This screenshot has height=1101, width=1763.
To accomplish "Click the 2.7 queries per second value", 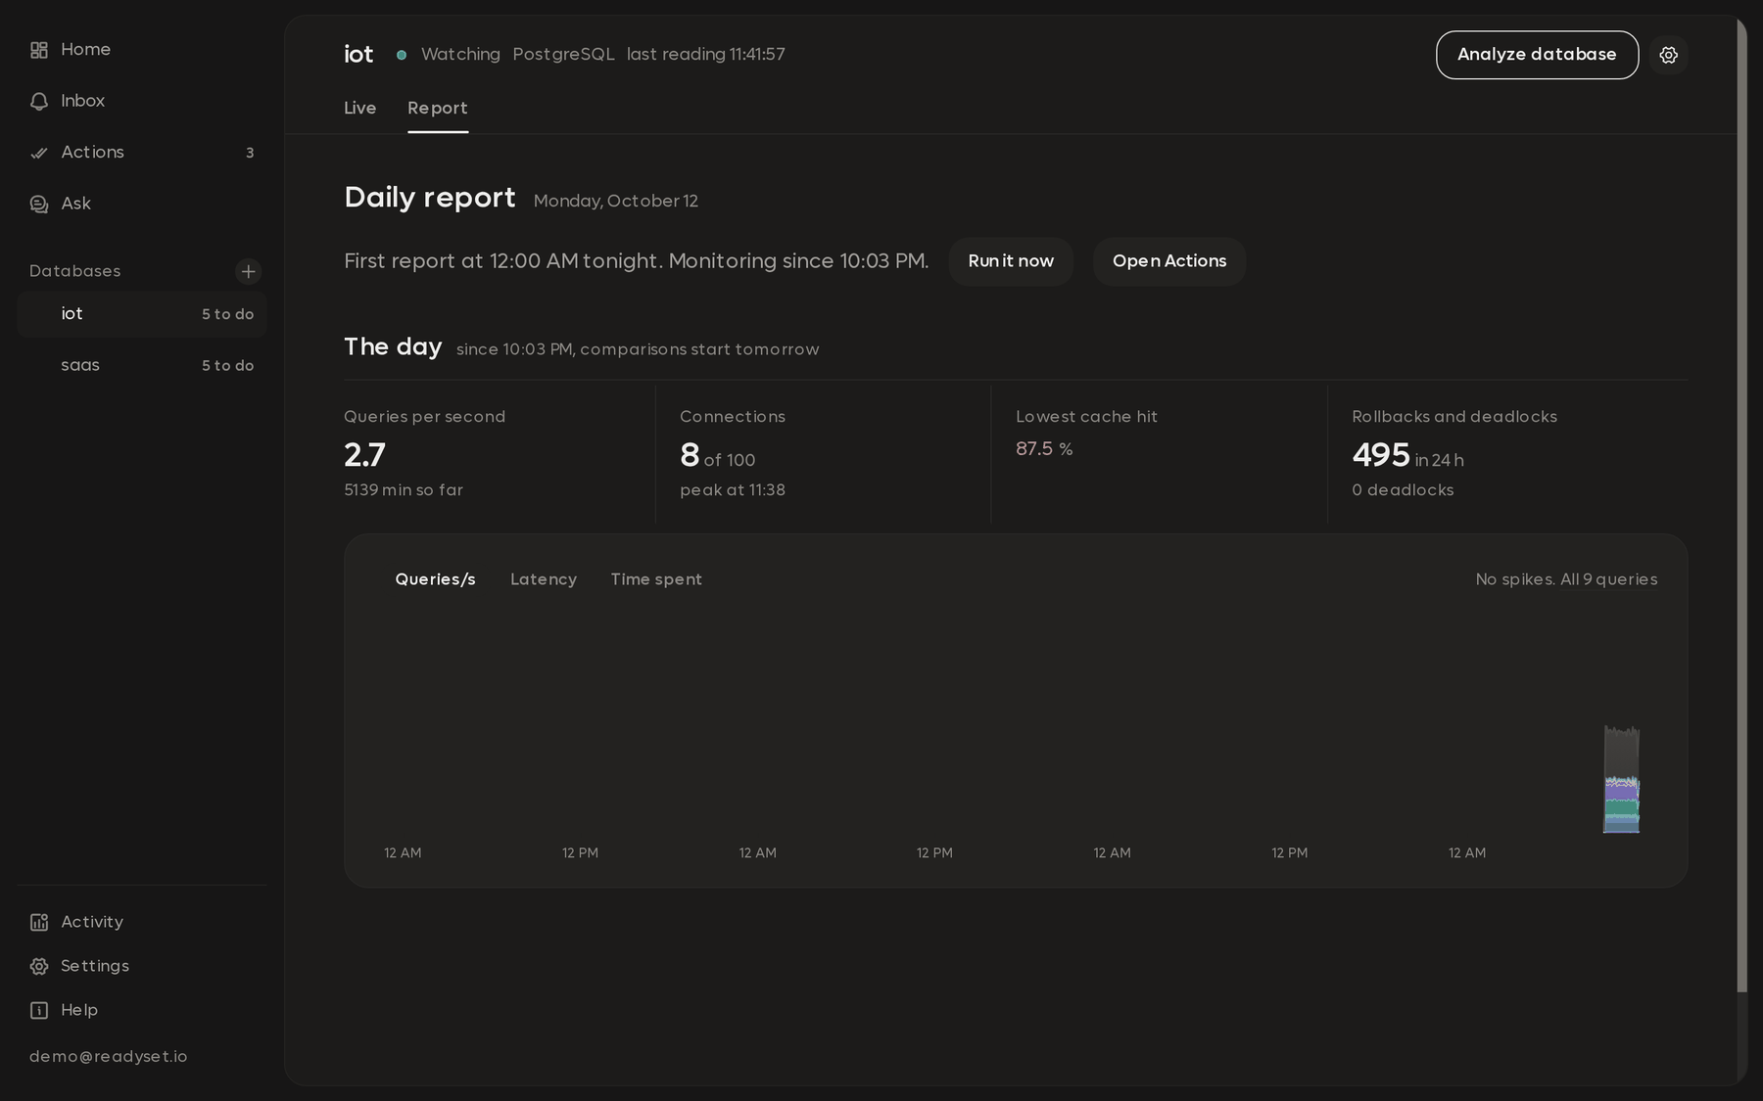I will pos(364,455).
